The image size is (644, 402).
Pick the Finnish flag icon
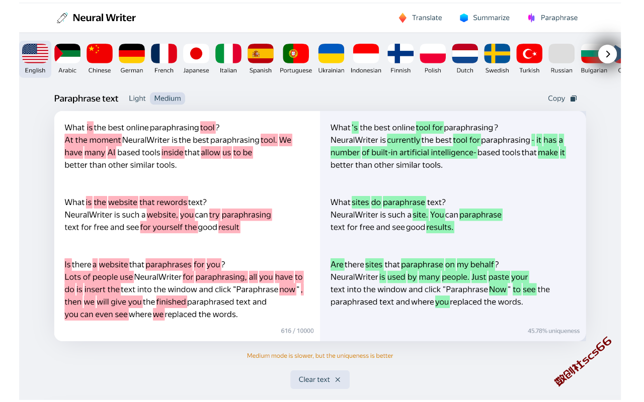tap(400, 54)
